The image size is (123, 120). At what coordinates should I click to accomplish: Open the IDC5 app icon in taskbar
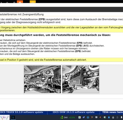13,117
